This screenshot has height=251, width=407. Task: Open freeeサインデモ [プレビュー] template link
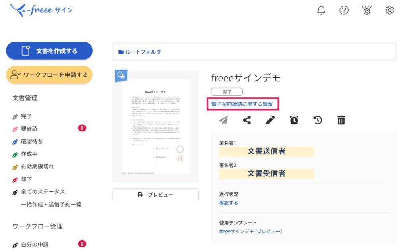(x=250, y=231)
